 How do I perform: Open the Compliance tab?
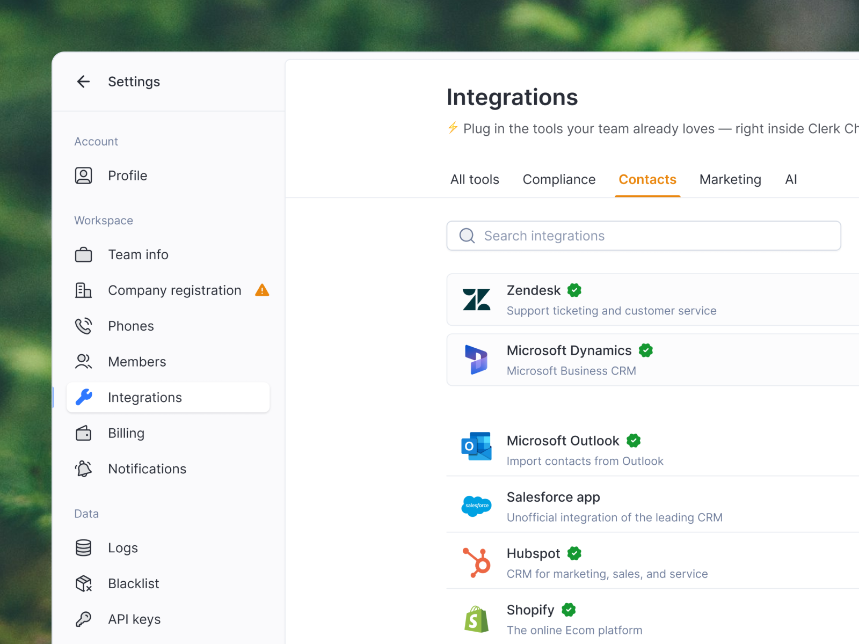(559, 179)
